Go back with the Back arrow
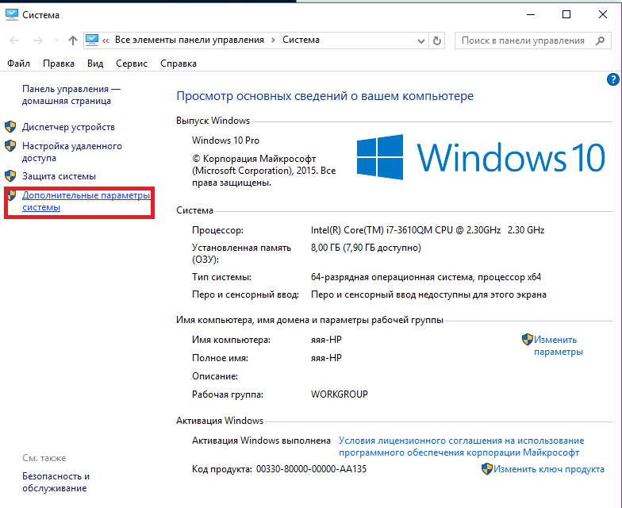622x508 pixels. click(x=14, y=40)
